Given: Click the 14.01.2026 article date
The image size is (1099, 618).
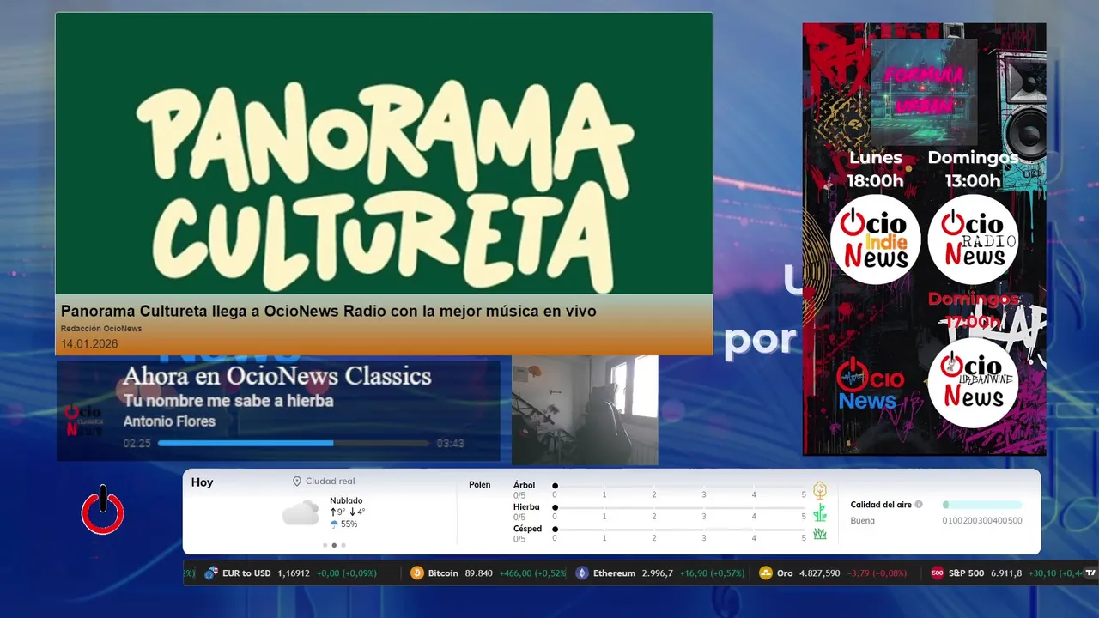Looking at the screenshot, I should point(89,344).
